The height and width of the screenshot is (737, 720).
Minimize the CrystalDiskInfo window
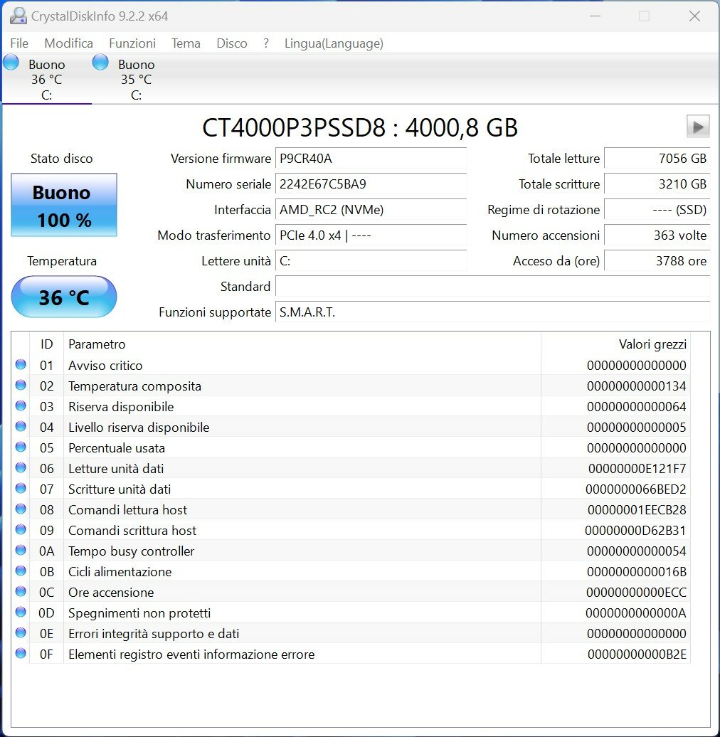[595, 16]
